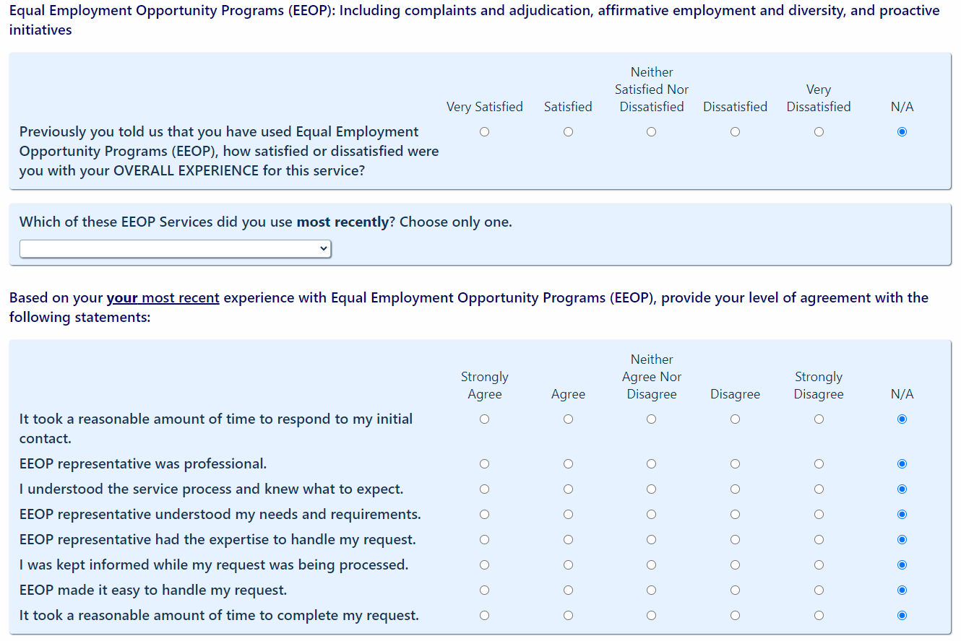Screen dimensions: 961x641
Task: Choose Very Dissatisfied for overall experience
Action: click(819, 132)
